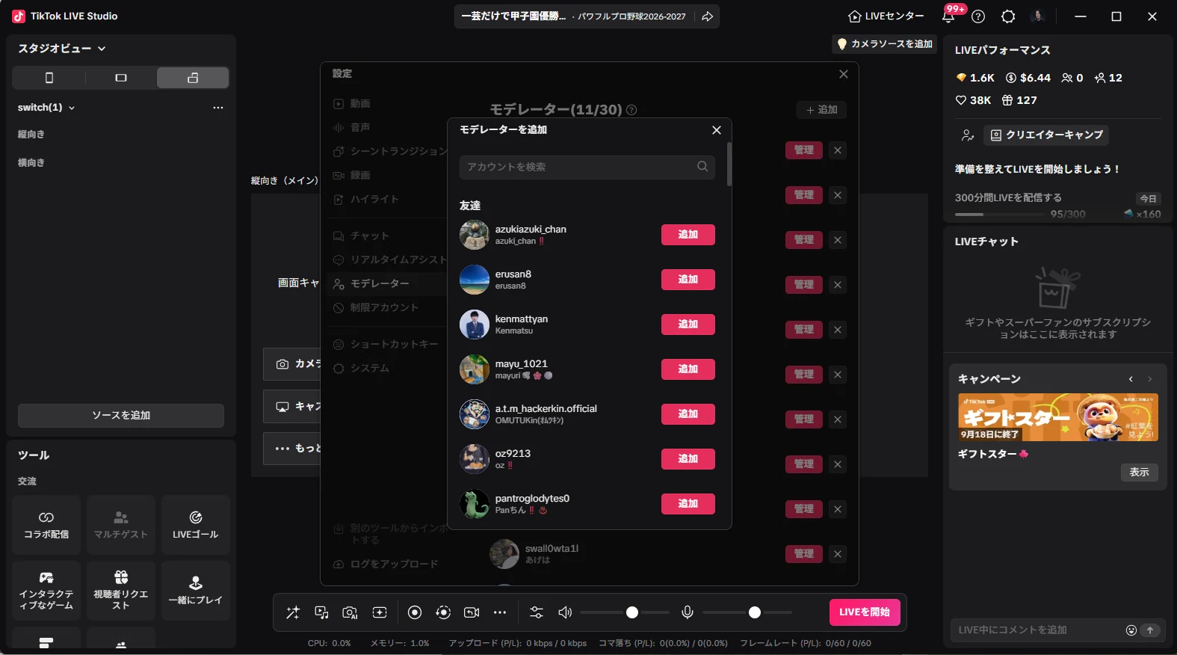Click the 表示 button under ギフトスター
The height and width of the screenshot is (655, 1177).
[1140, 473]
